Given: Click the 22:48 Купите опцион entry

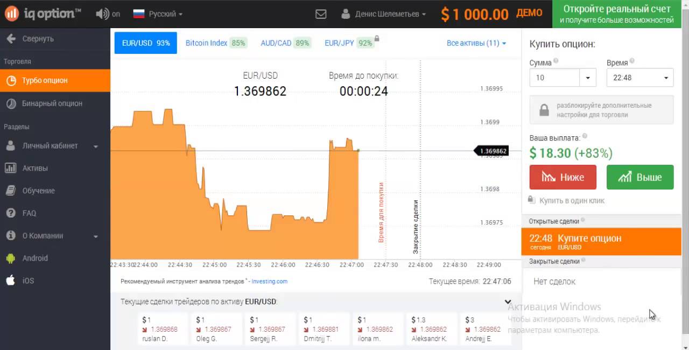Looking at the screenshot, I should (x=601, y=241).
